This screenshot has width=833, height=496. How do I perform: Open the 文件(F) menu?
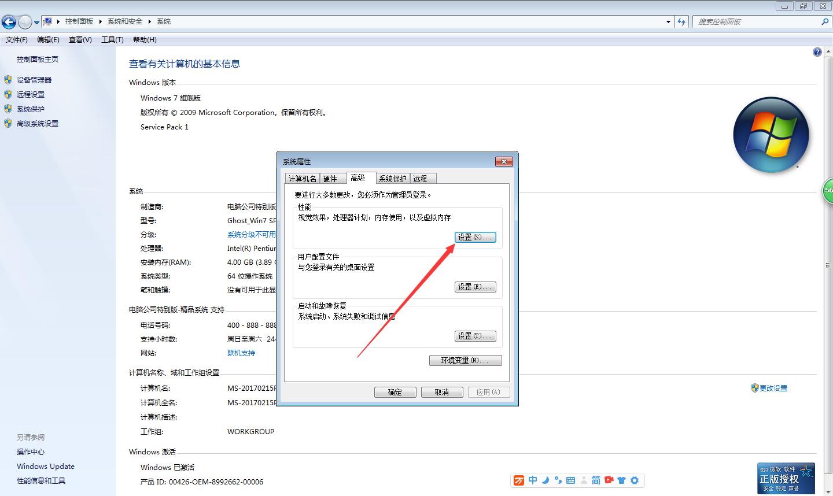pos(17,40)
